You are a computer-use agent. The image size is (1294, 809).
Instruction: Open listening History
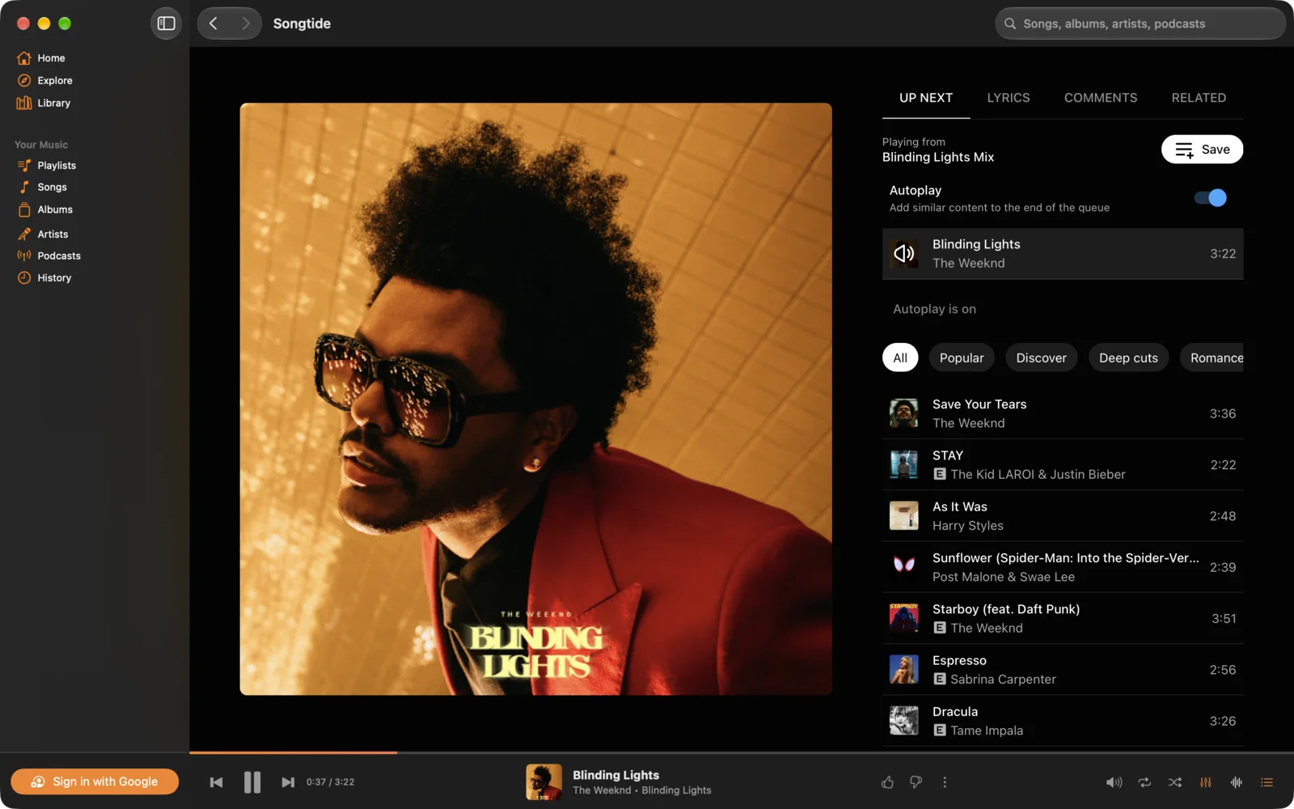(x=53, y=277)
